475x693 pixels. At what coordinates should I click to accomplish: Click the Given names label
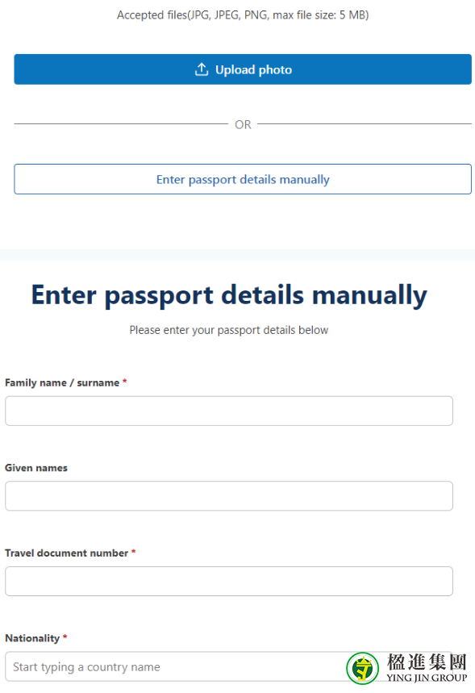(36, 468)
